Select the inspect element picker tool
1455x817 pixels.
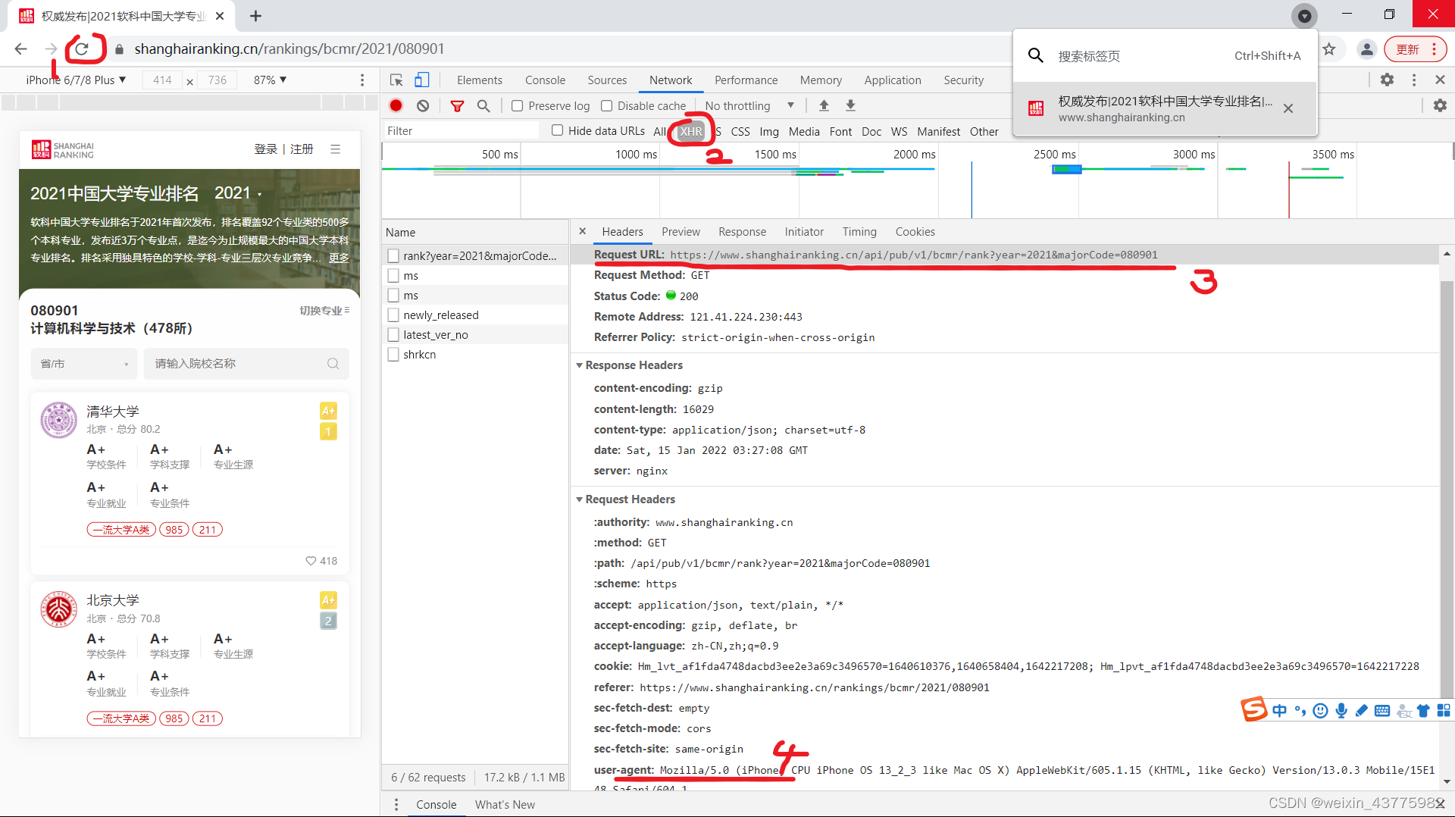(396, 80)
